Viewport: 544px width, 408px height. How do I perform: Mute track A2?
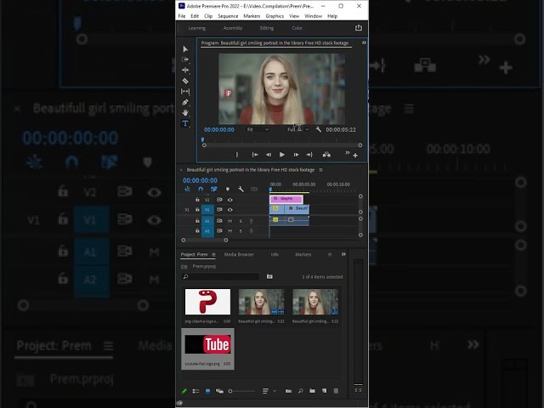(x=229, y=231)
